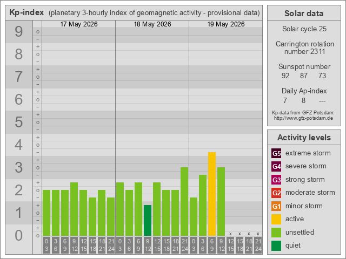Click the 'moderate storm' legend label
This screenshot has height=259, width=346.
click(310, 193)
